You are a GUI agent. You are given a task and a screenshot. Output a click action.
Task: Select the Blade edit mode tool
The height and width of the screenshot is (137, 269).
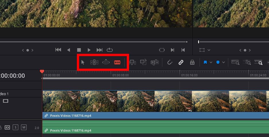pyautogui.click(x=117, y=62)
